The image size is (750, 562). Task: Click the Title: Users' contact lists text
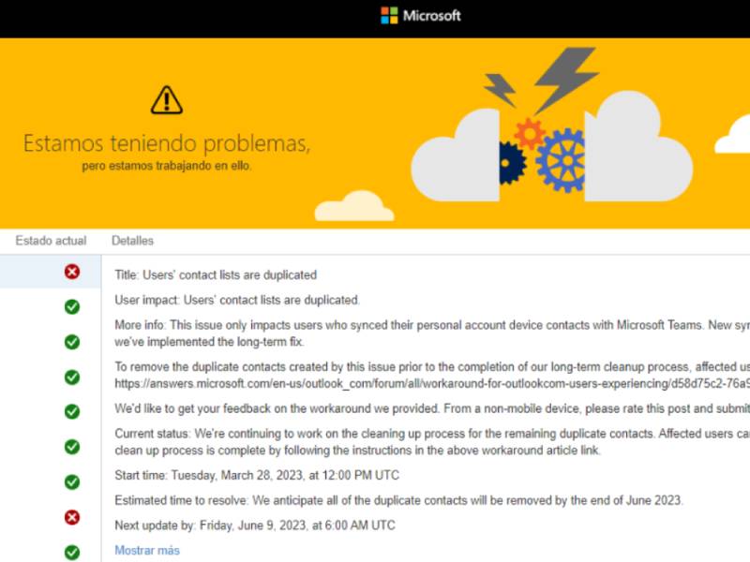216,274
